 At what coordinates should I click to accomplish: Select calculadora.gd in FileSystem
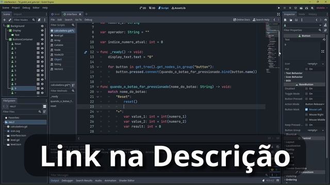point(19,127)
